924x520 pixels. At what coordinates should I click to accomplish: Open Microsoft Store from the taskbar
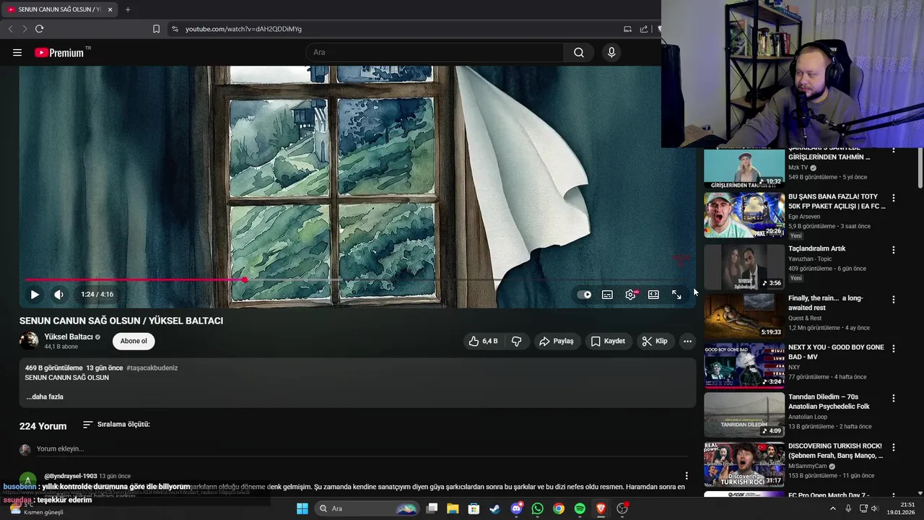pos(474,508)
